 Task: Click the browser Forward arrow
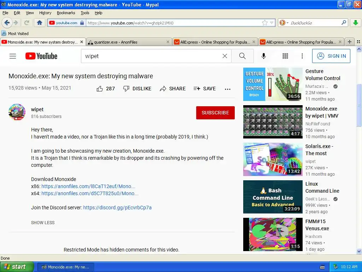tap(16, 23)
